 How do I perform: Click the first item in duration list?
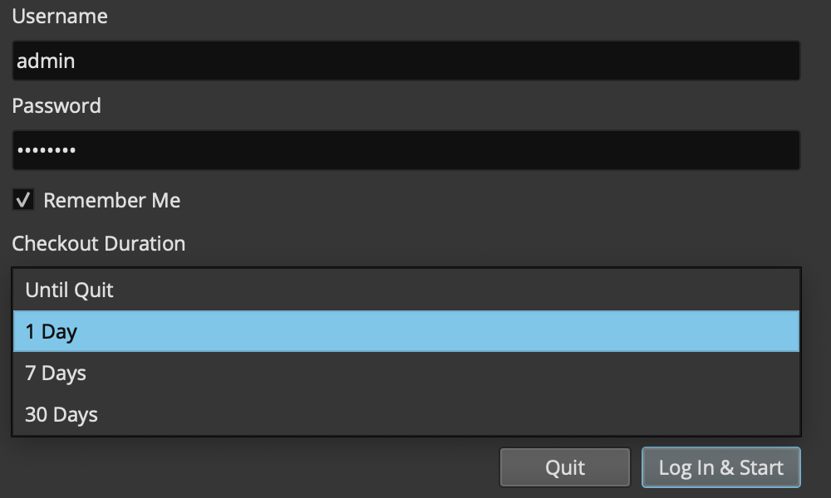406,290
